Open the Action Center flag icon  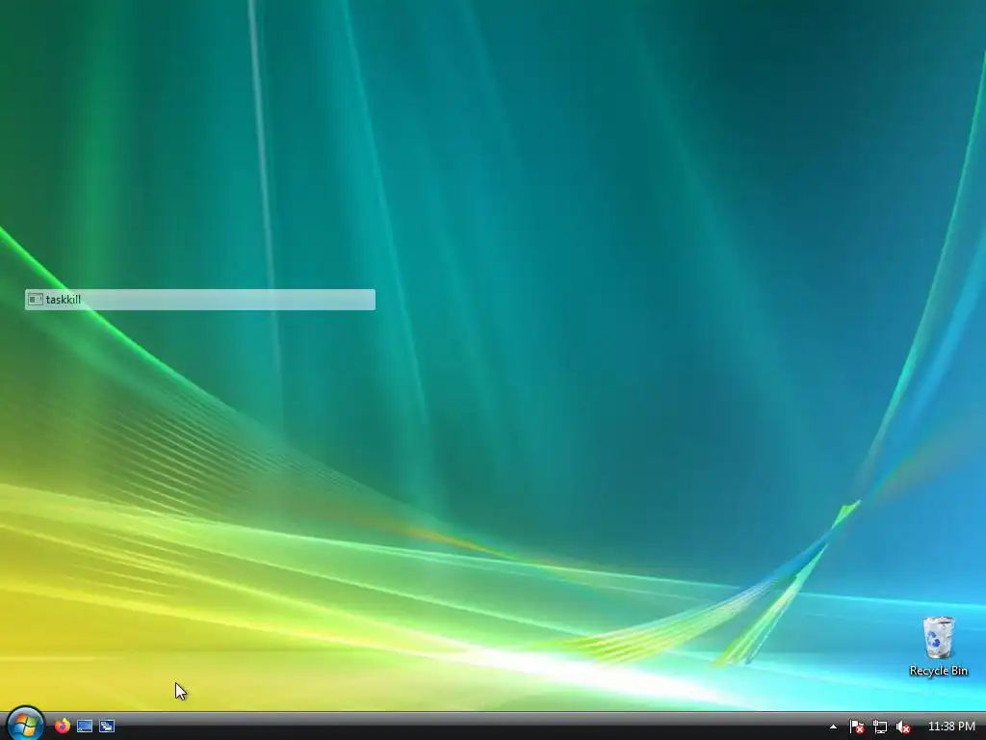pyautogui.click(x=856, y=727)
